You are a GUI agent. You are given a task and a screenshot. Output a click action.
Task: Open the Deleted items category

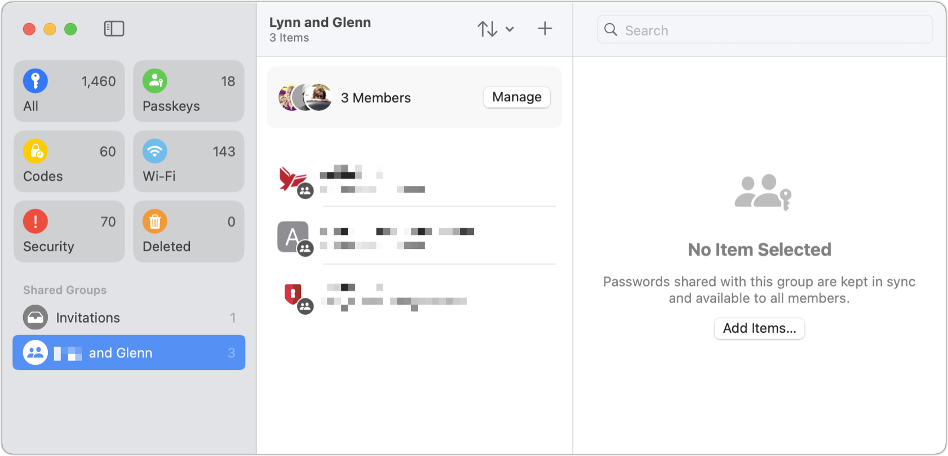point(189,231)
